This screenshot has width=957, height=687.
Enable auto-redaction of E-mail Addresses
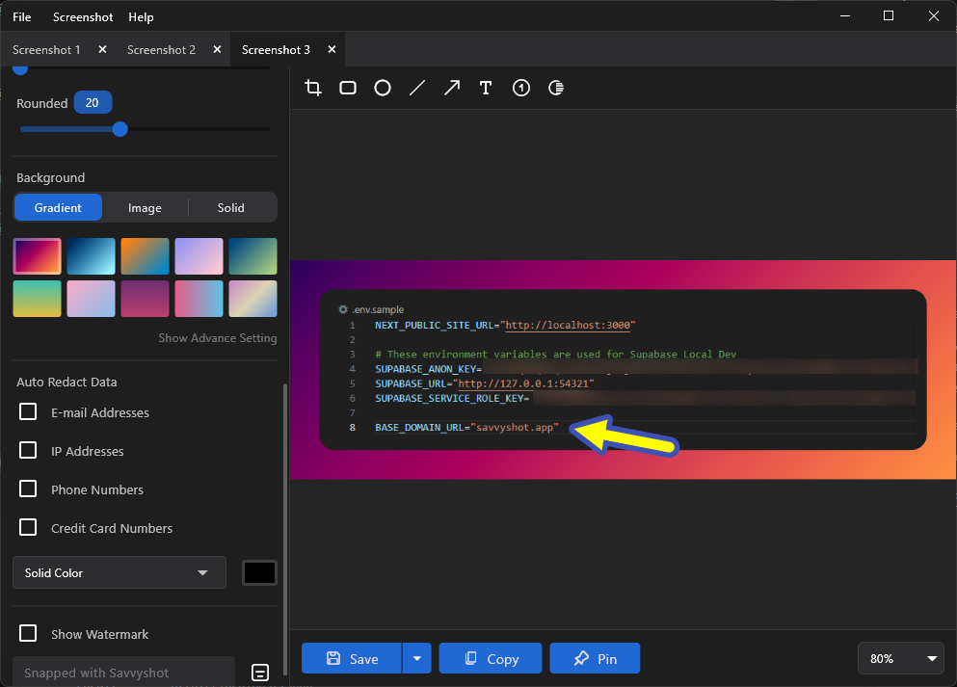point(28,412)
